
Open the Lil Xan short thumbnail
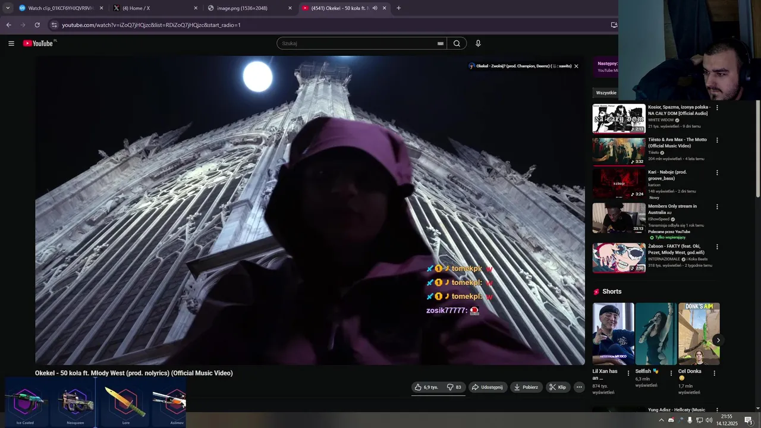click(613, 333)
